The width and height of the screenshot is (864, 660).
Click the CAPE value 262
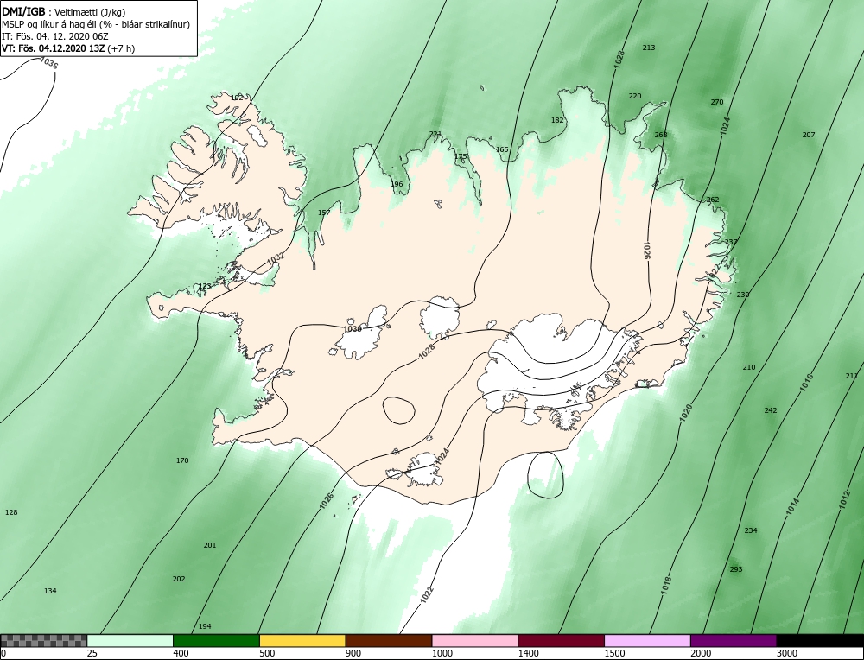coord(713,200)
